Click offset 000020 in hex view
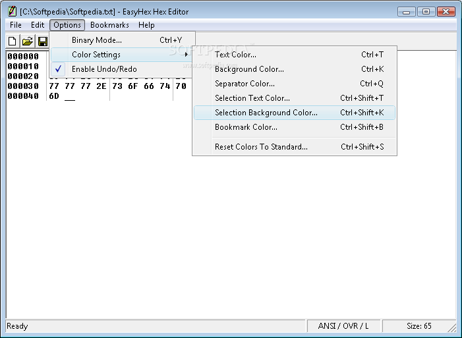This screenshot has height=338, width=462. tap(23, 76)
